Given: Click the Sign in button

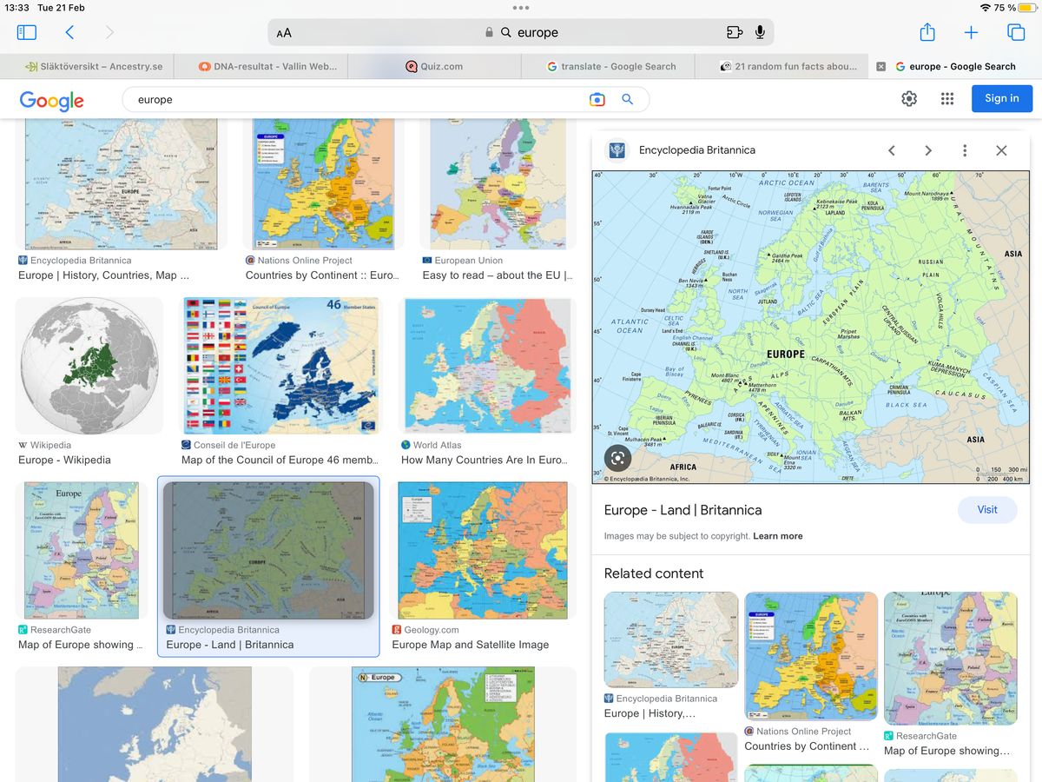Looking at the screenshot, I should [x=1001, y=98].
